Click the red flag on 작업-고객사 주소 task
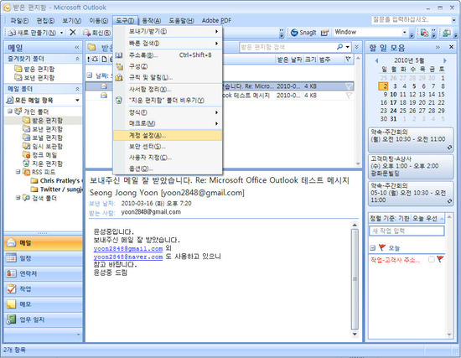461x358 pixels. pos(440,259)
